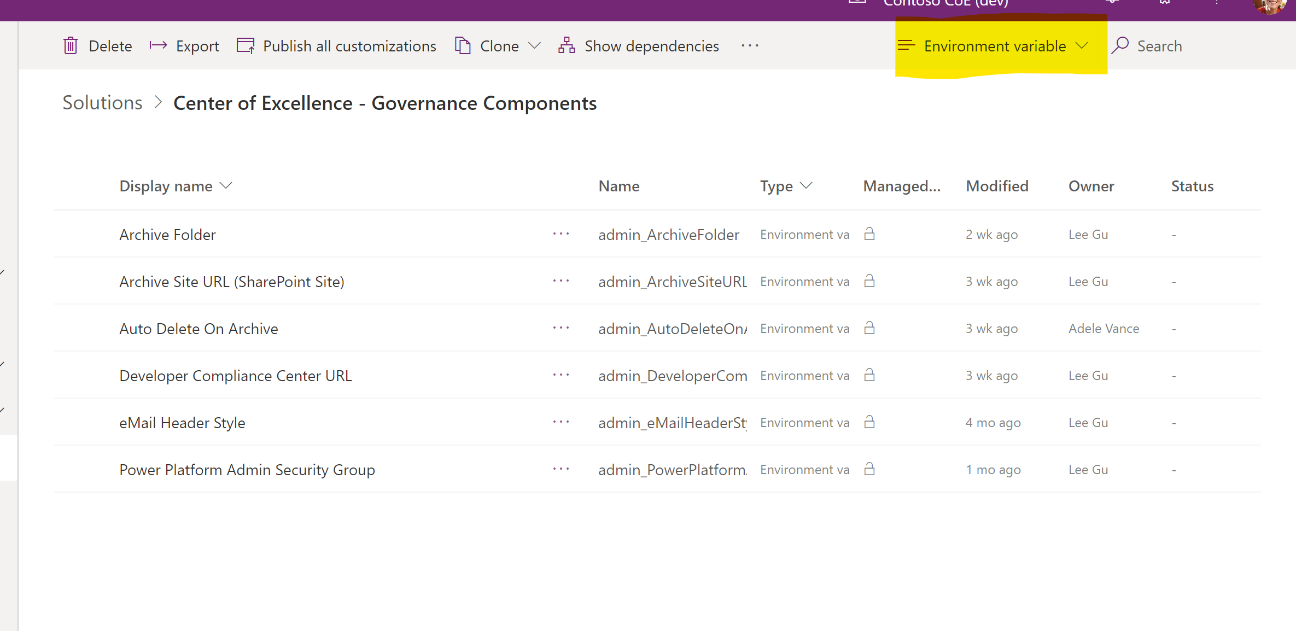Viewport: 1296px width, 631px height.
Task: Navigate back via the Solutions breadcrumb link
Action: (x=102, y=102)
